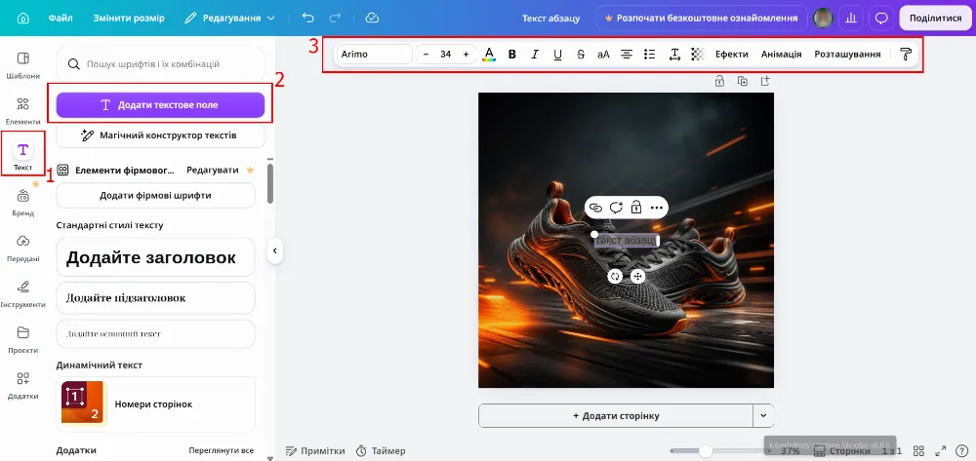Click the Додати текстове поле button
The height and width of the screenshot is (461, 976).
161,105
